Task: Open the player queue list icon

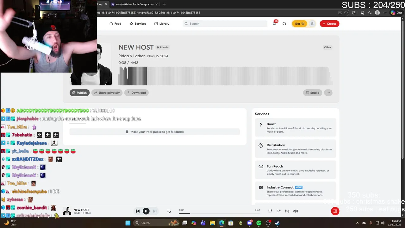Action: point(169,211)
